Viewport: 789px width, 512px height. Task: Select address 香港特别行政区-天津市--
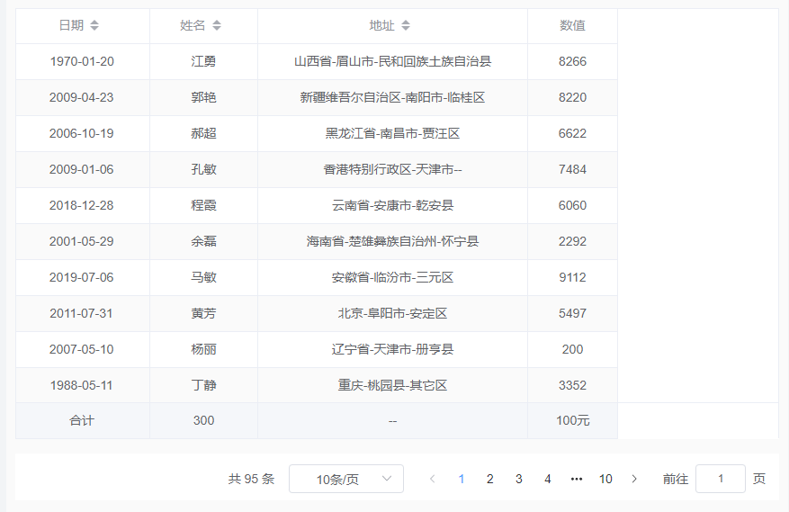point(392,169)
